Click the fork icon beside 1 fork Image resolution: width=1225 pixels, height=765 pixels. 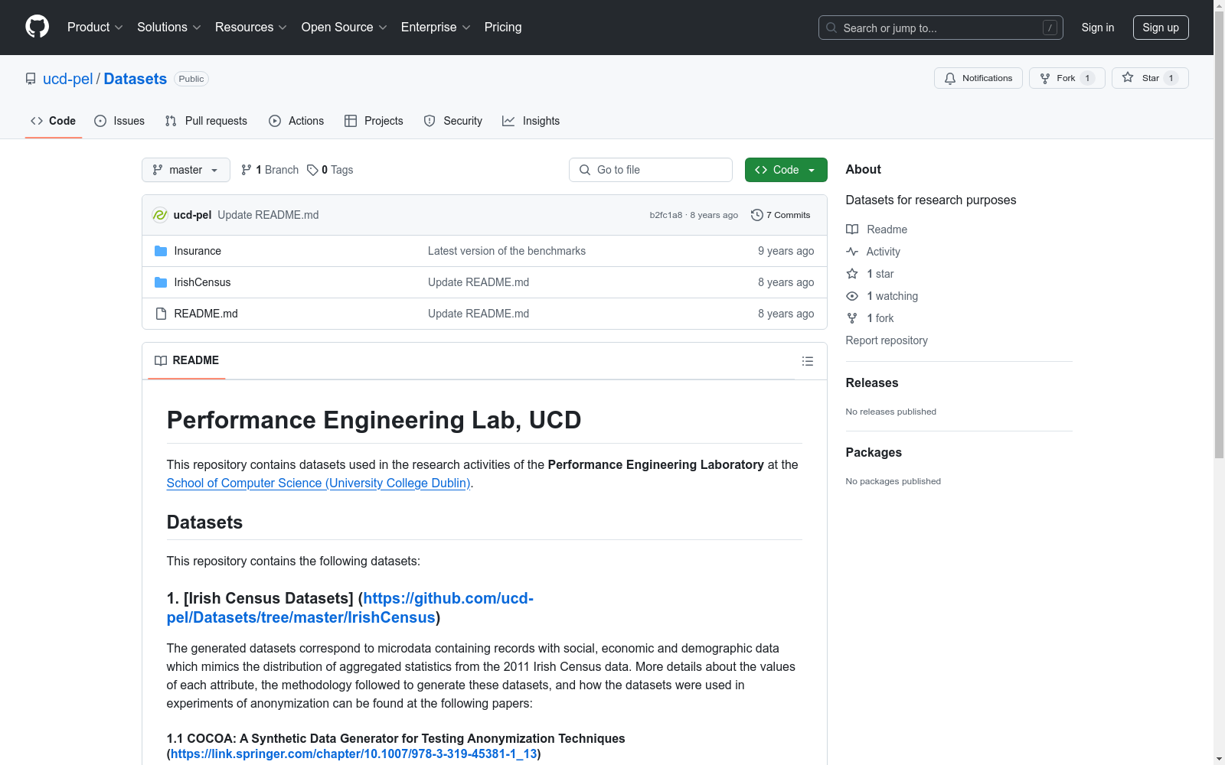pos(852,318)
